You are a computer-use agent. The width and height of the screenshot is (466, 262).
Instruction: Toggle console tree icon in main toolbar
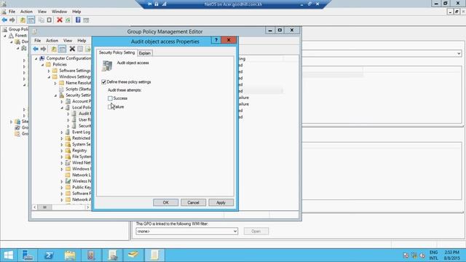point(31,20)
